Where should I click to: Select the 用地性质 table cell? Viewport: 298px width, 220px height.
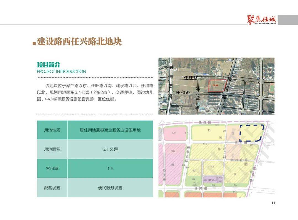point(52,130)
